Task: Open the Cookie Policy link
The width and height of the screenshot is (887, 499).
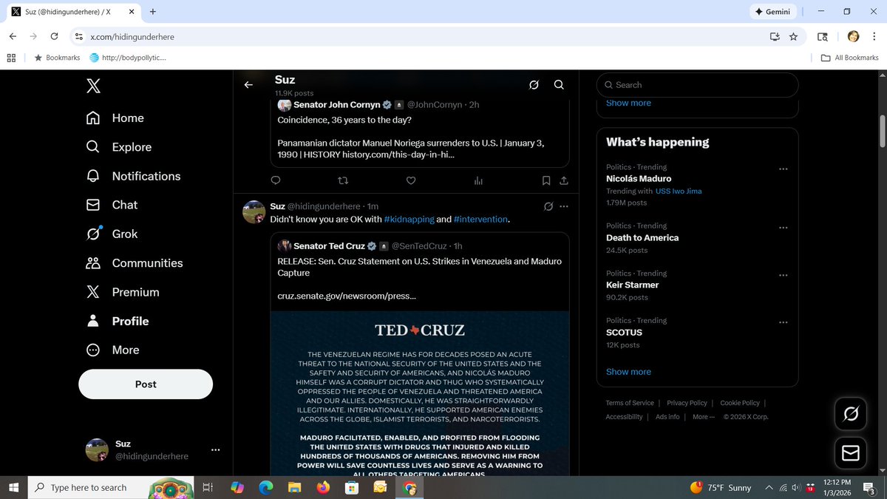Action: 740,403
